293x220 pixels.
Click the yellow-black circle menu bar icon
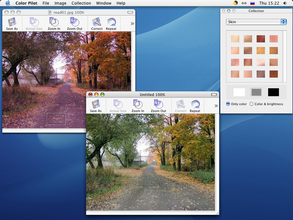coord(235,3)
